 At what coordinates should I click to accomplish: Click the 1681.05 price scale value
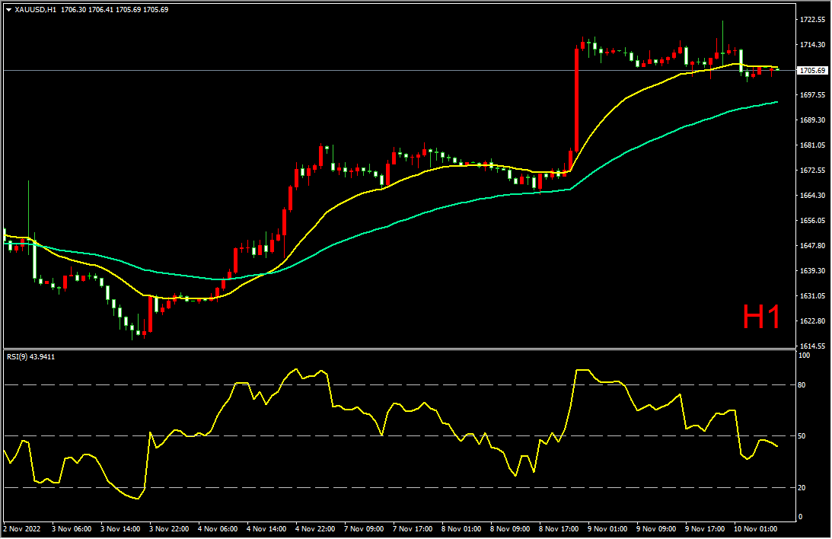(812, 145)
